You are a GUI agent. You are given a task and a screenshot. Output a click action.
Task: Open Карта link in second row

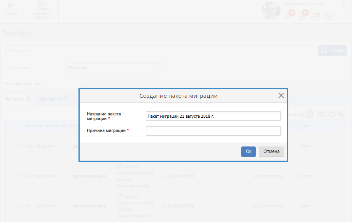306,176
